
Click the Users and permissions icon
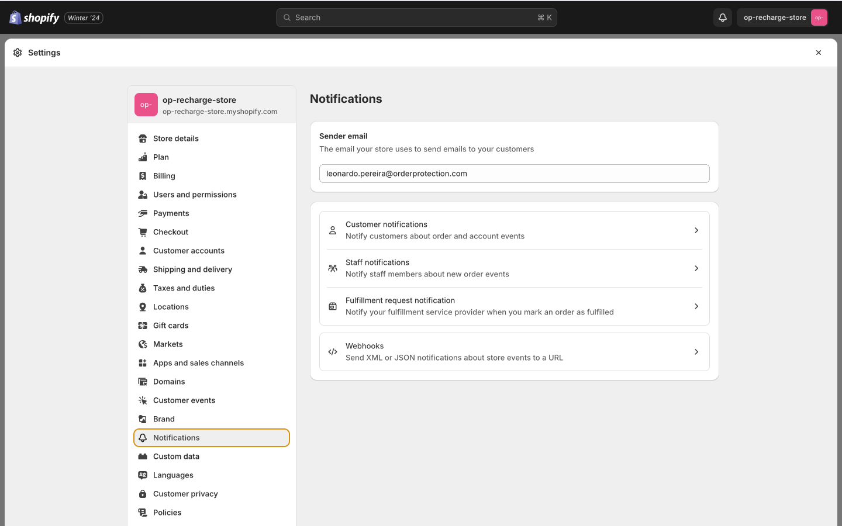tap(143, 195)
